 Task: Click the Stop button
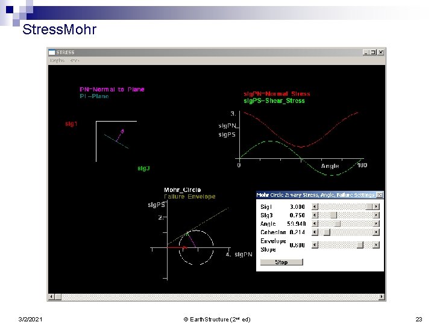pos(281,262)
